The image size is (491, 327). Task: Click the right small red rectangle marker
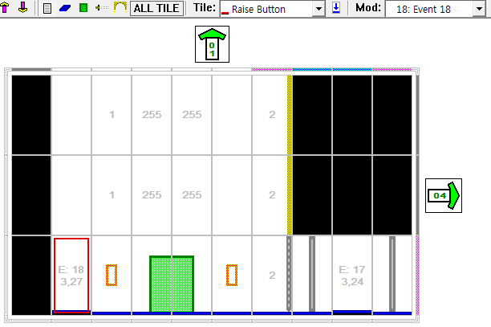tap(232, 275)
